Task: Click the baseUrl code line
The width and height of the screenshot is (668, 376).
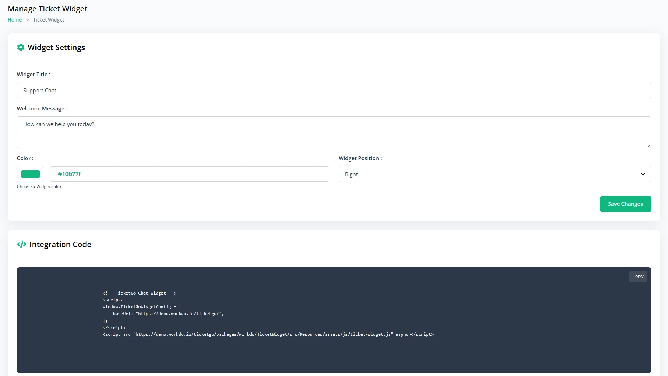Action: [168, 314]
